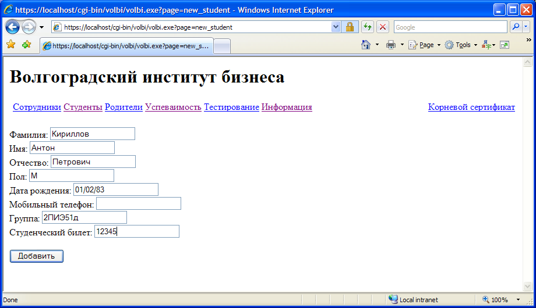Open the Родители link
This screenshot has height=308, width=536.
tap(124, 107)
